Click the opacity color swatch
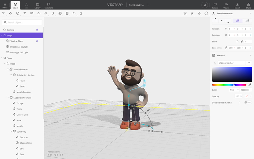The width and height of the screenshot is (254, 159). coord(247,96)
